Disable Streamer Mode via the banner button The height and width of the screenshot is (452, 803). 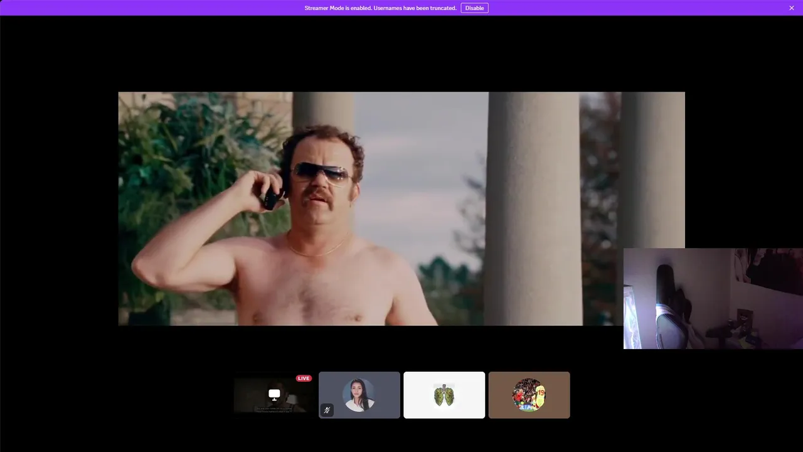click(474, 8)
